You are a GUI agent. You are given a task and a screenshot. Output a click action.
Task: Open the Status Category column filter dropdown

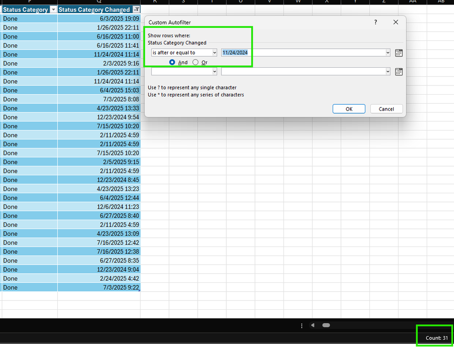point(53,9)
